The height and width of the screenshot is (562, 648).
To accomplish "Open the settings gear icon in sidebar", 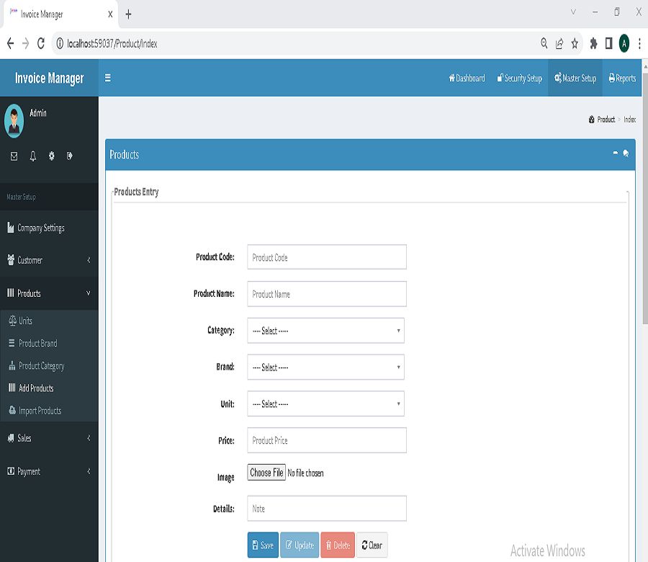I will click(x=51, y=156).
